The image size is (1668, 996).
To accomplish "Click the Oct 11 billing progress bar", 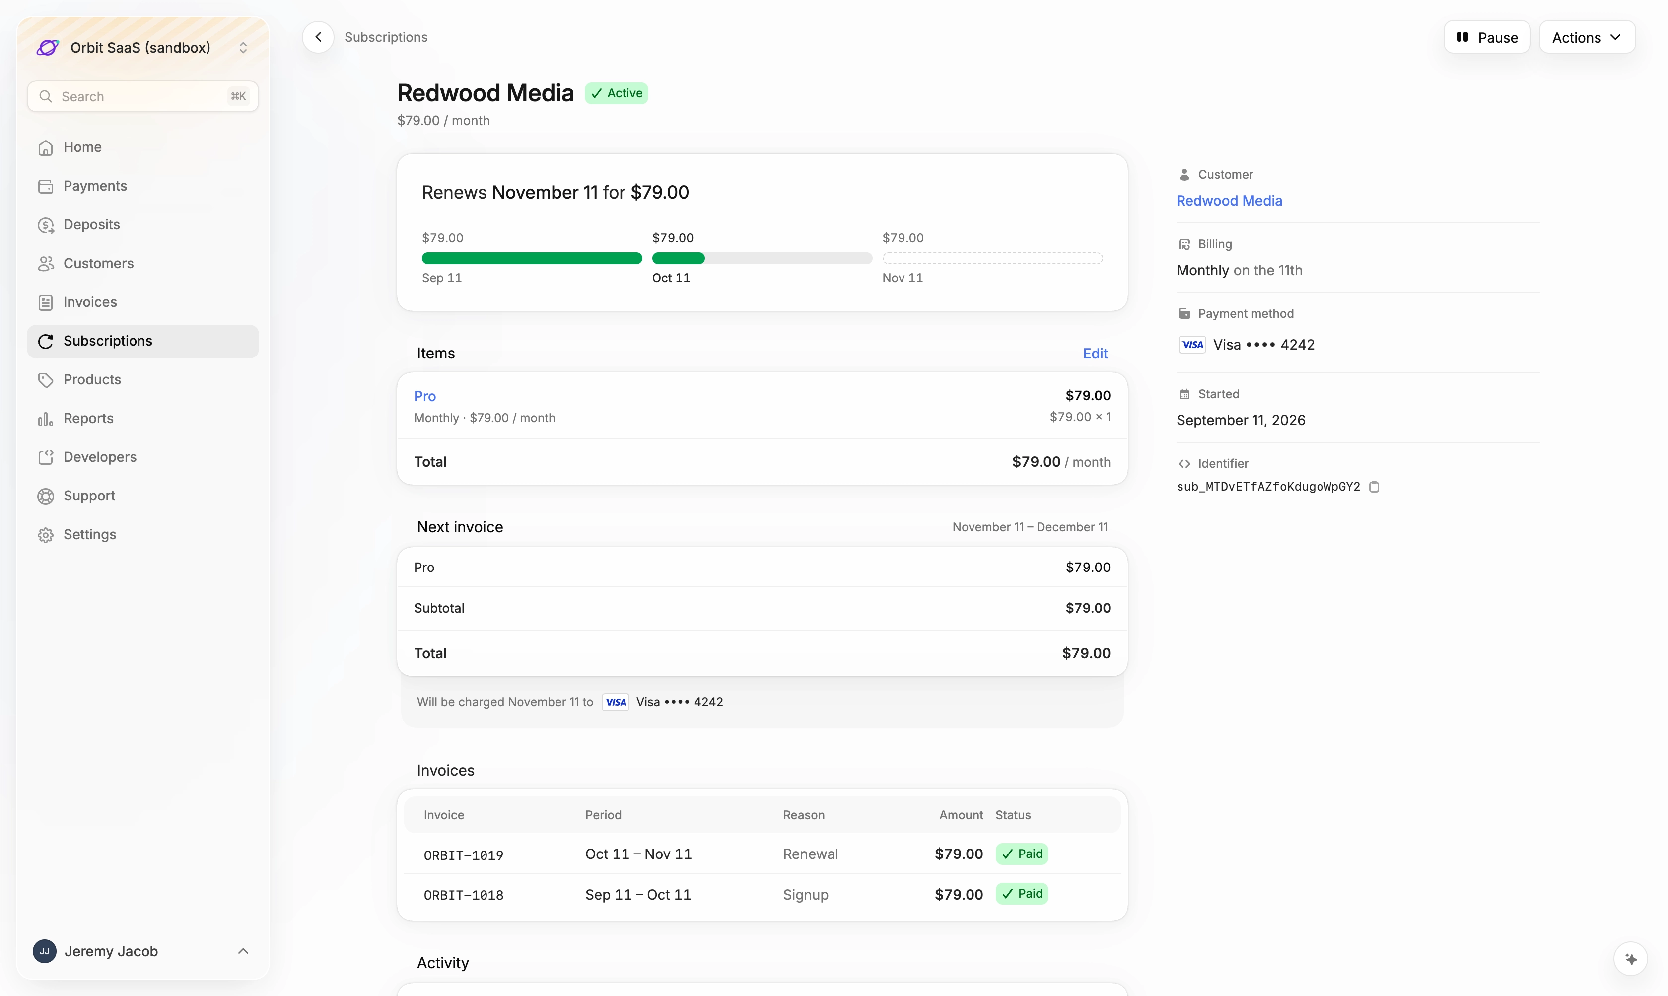I will point(762,258).
